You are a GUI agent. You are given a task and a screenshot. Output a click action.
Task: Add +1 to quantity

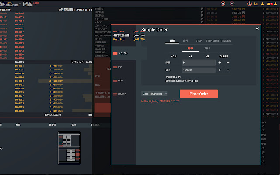point(190,56)
